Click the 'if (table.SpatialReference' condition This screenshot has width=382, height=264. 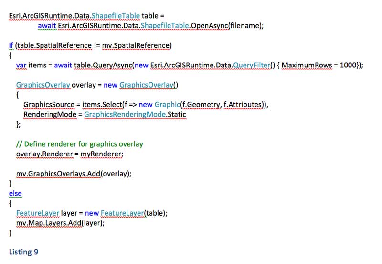(51, 45)
